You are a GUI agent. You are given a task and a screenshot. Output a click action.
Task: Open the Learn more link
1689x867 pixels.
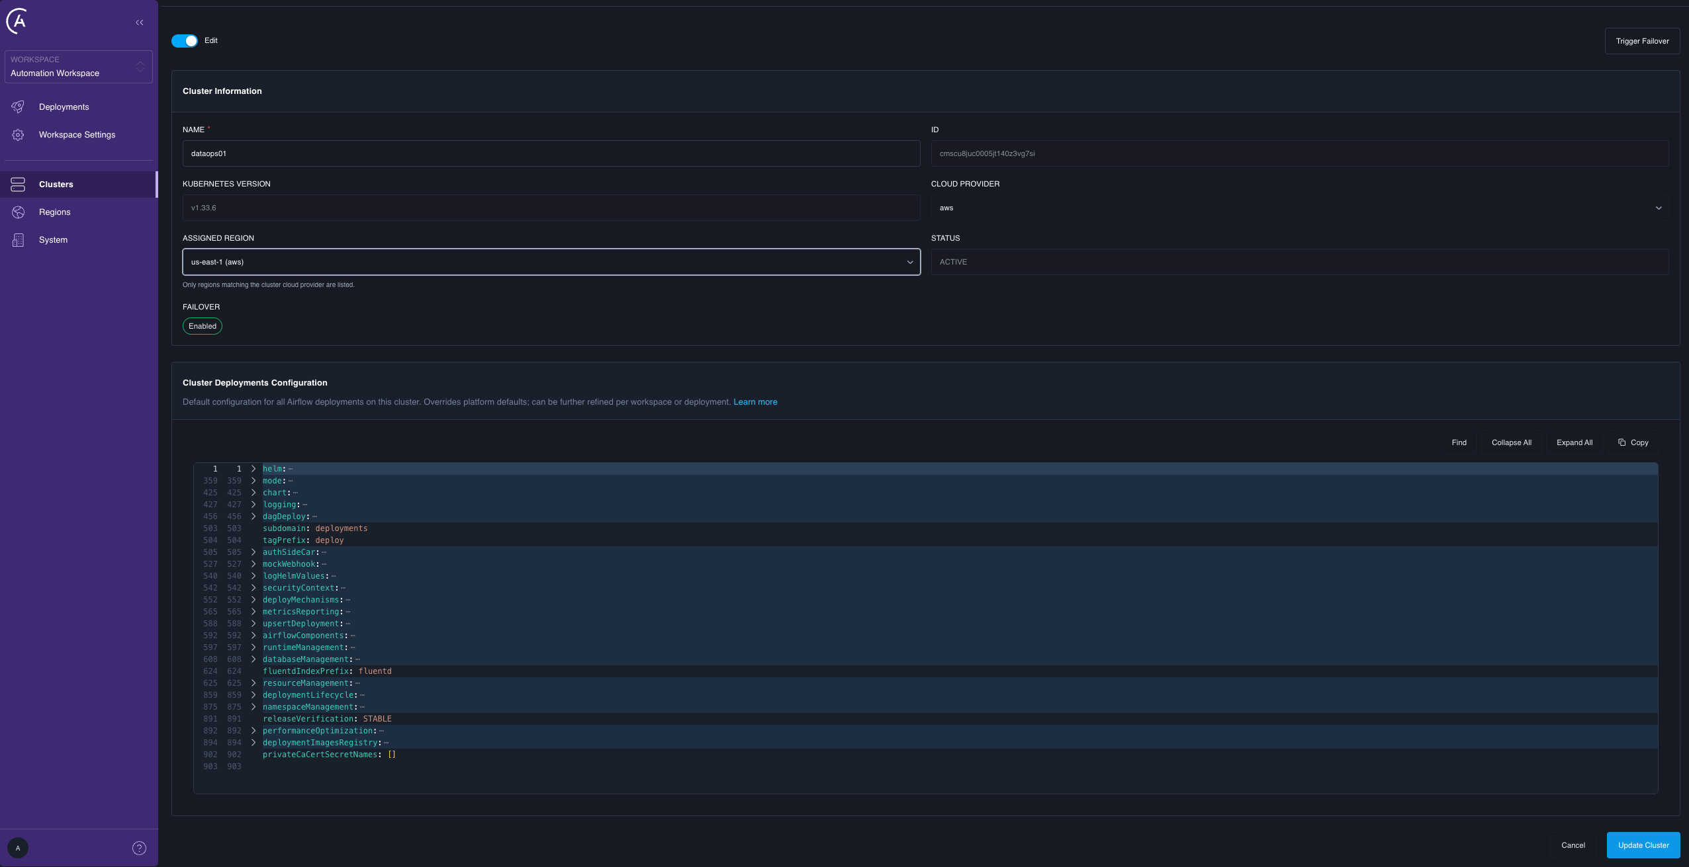pyautogui.click(x=755, y=402)
